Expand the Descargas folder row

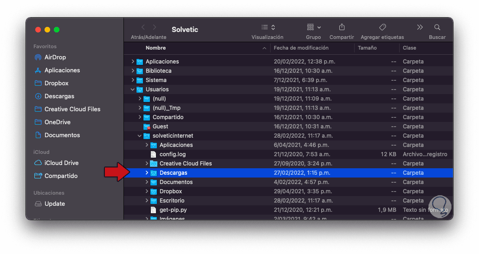pyautogui.click(x=147, y=173)
